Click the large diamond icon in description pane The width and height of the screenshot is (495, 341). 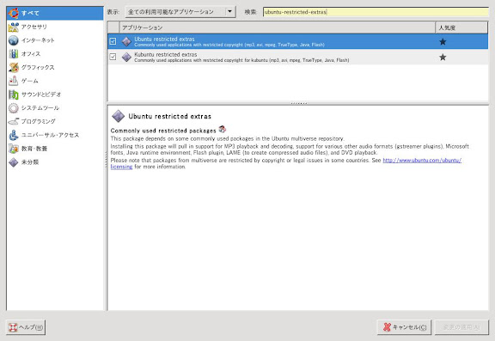[x=119, y=116]
